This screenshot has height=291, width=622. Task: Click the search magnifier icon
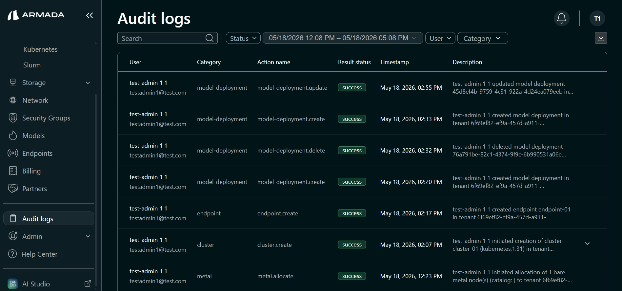click(210, 38)
